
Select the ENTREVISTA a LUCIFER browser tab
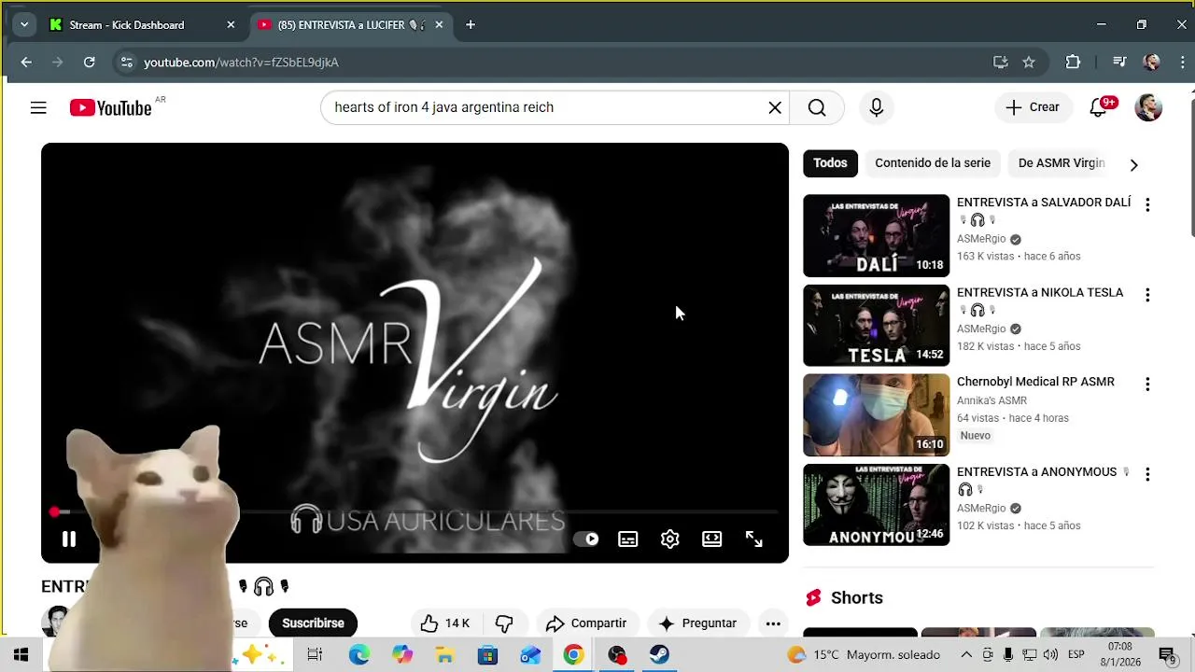(x=350, y=25)
